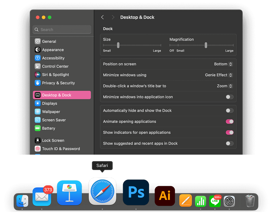Select General label in the sidebar

pos(49,42)
